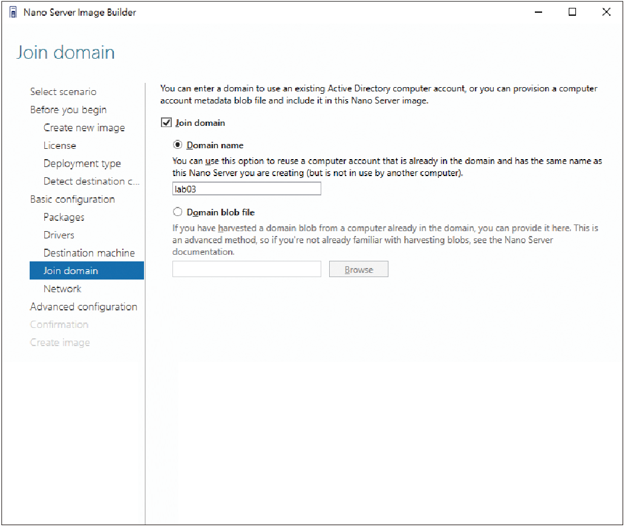
Task: Go to the Destination machine step
Action: [x=90, y=253]
